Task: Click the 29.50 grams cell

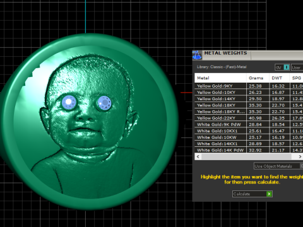Action: click(258, 99)
